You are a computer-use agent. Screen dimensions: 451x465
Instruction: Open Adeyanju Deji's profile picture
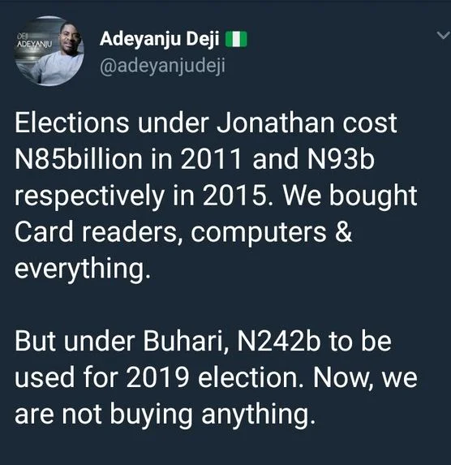[x=49, y=50]
